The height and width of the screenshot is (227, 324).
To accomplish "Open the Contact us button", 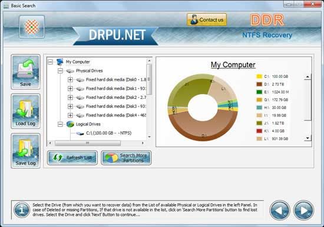I will pyautogui.click(x=207, y=19).
